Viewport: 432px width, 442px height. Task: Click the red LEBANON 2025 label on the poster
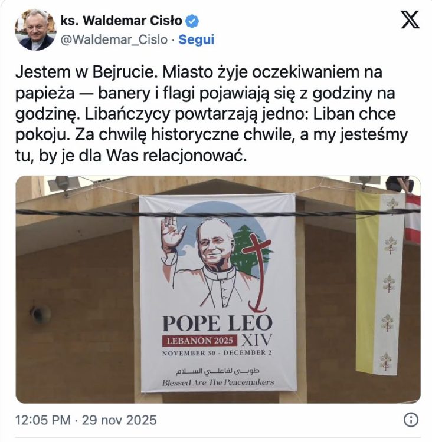pos(199,341)
